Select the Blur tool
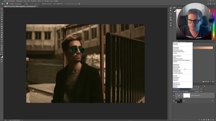The width and height of the screenshot is (216, 121). [x=2, y=35]
